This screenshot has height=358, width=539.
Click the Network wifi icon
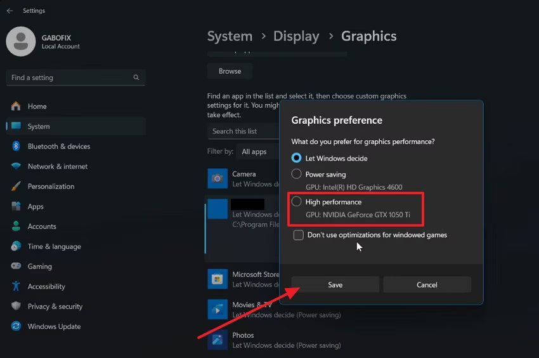pos(16,166)
